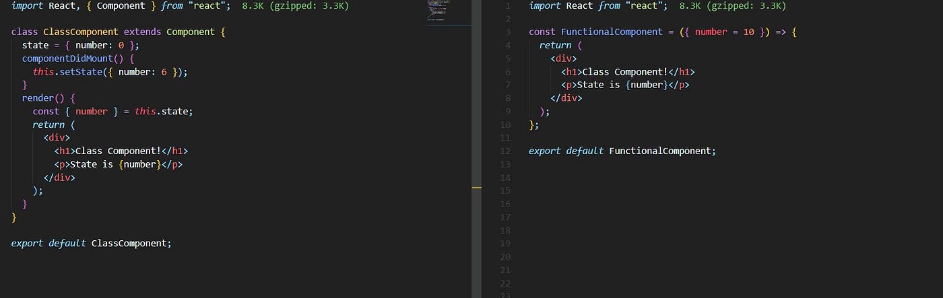Click line number 22 in right editor gutter
The width and height of the screenshot is (943, 298).
(506, 283)
